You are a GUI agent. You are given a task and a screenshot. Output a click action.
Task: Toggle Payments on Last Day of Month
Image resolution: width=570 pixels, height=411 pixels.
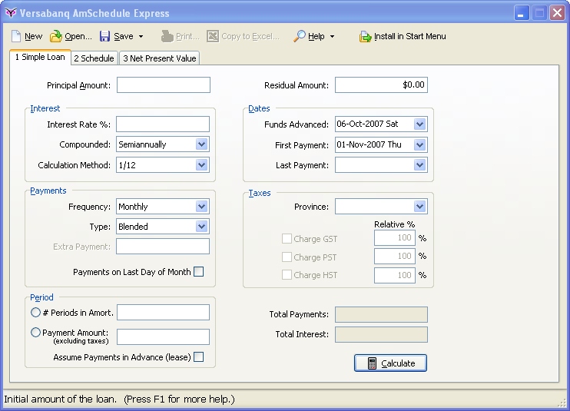point(199,272)
